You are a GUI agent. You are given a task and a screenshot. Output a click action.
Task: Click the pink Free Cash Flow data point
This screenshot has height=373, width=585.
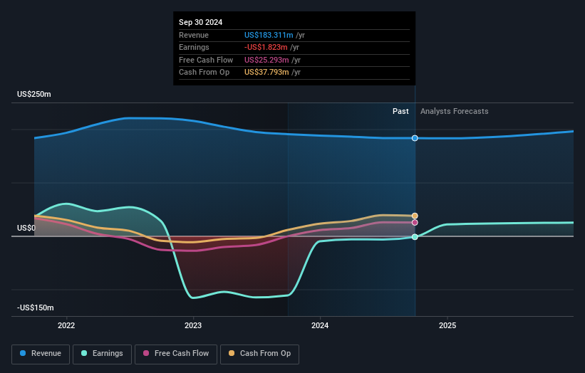coord(415,223)
